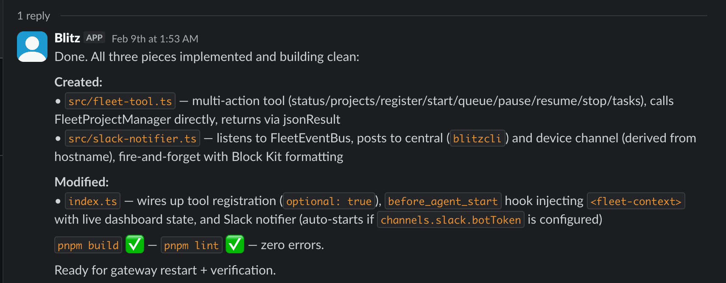Select the channels.slack.botToken code span
Image resolution: width=726 pixels, height=283 pixels.
(450, 220)
